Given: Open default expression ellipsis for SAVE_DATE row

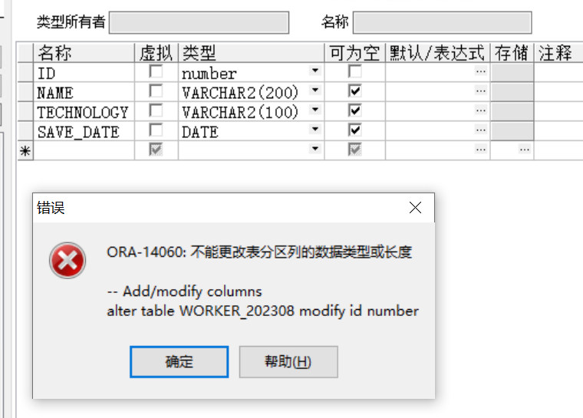Looking at the screenshot, I should pos(481,130).
